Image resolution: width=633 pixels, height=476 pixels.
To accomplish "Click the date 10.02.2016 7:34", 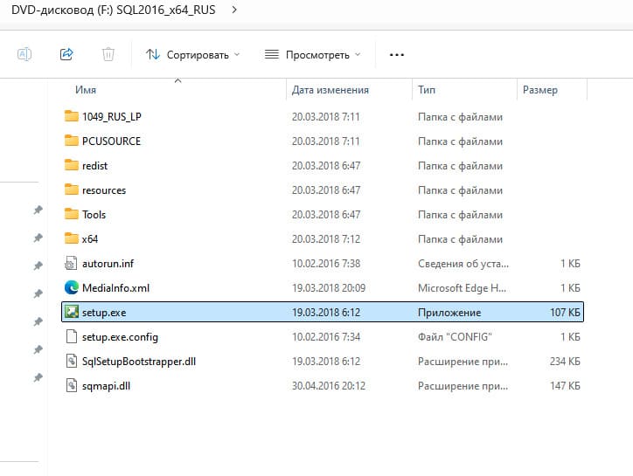I will (326, 337).
